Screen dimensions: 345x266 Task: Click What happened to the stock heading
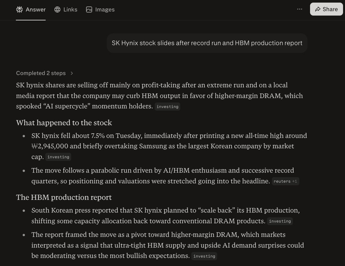click(x=64, y=123)
